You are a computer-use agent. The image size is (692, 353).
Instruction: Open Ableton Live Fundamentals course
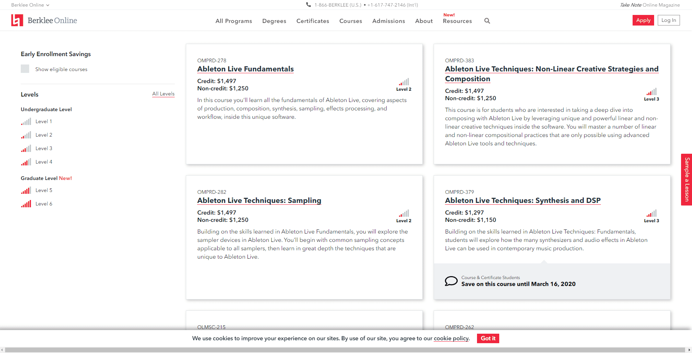(245, 69)
